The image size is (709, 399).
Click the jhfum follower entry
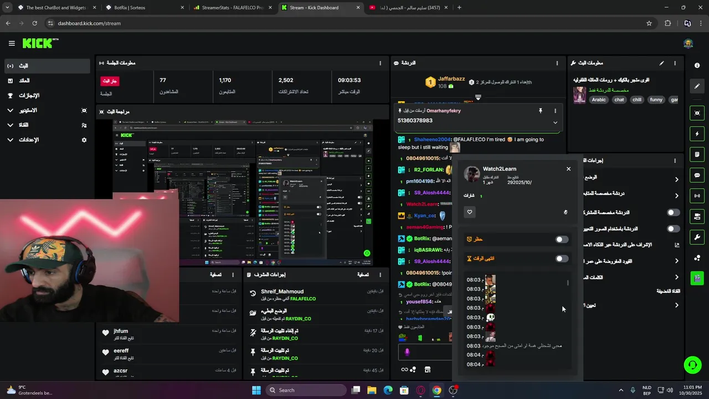tap(169, 335)
